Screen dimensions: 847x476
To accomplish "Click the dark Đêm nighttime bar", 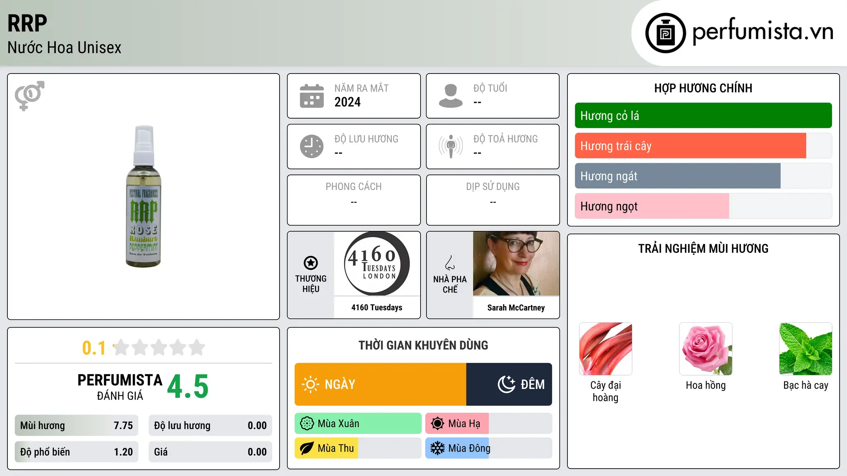I will coord(509,384).
